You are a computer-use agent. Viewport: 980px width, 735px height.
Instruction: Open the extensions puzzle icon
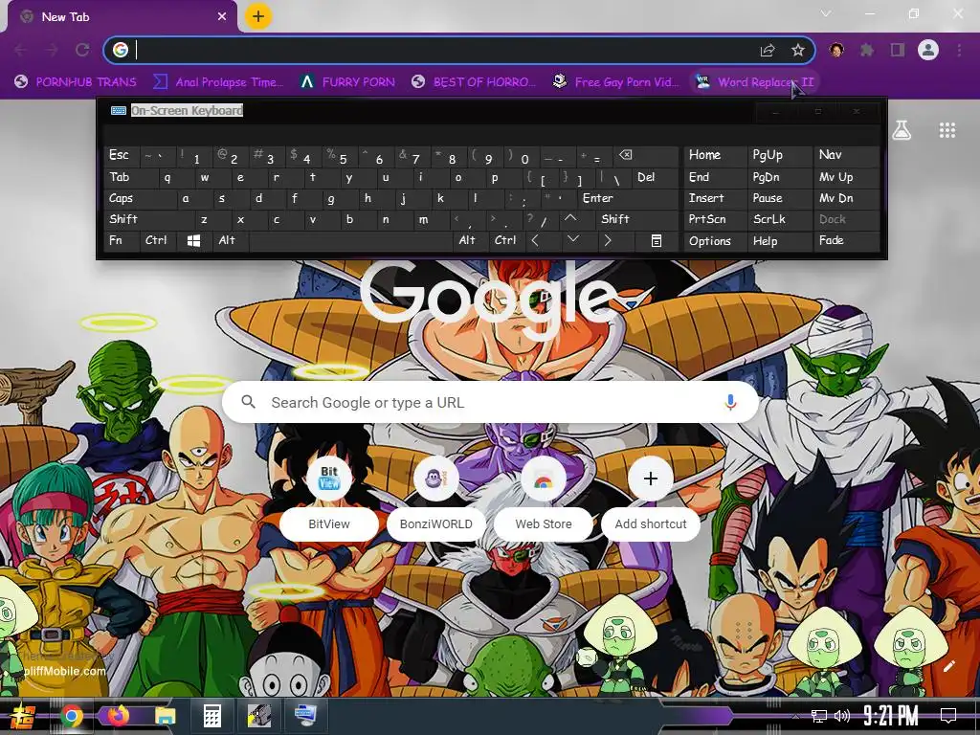coord(867,50)
